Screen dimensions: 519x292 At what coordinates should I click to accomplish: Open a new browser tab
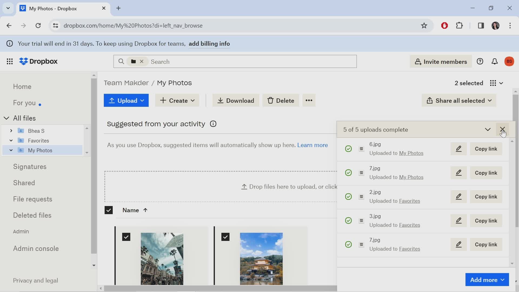click(118, 8)
